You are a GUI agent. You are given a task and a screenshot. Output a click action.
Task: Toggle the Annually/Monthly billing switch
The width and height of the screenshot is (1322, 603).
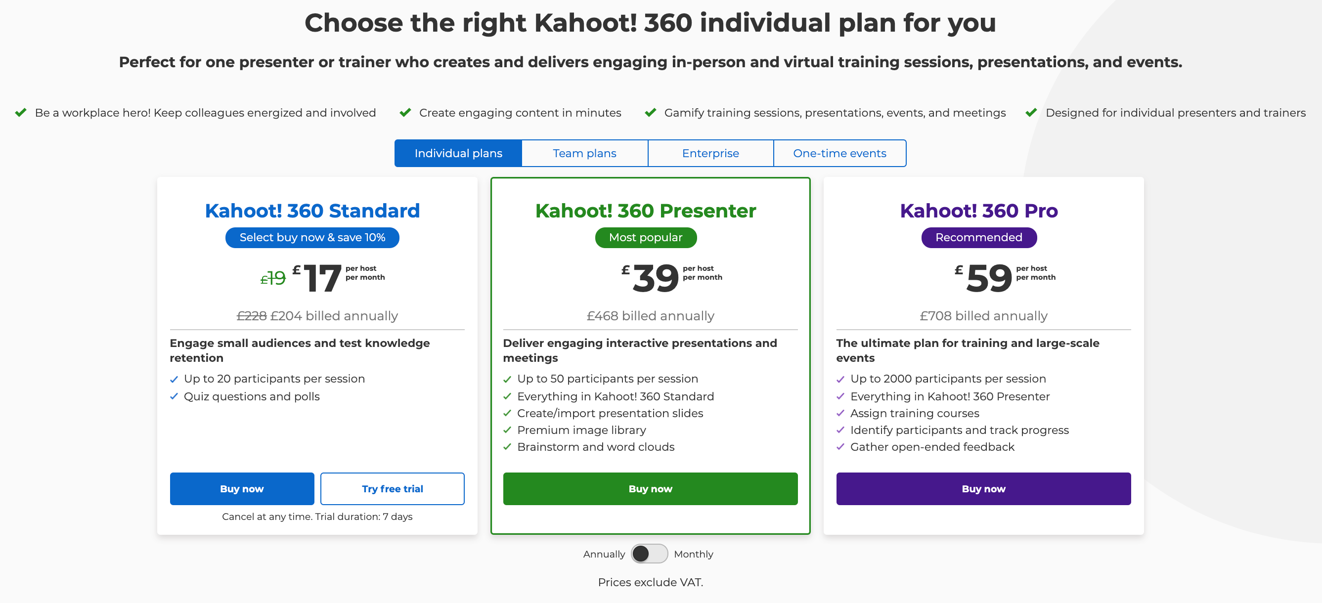tap(649, 554)
